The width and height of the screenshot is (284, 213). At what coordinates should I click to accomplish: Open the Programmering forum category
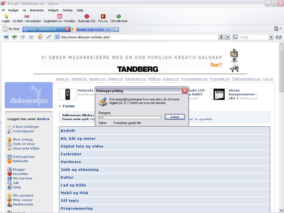77,209
